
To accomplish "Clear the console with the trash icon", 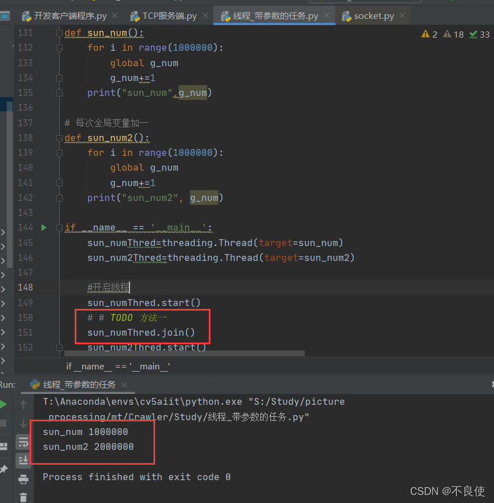I will click(x=23, y=497).
